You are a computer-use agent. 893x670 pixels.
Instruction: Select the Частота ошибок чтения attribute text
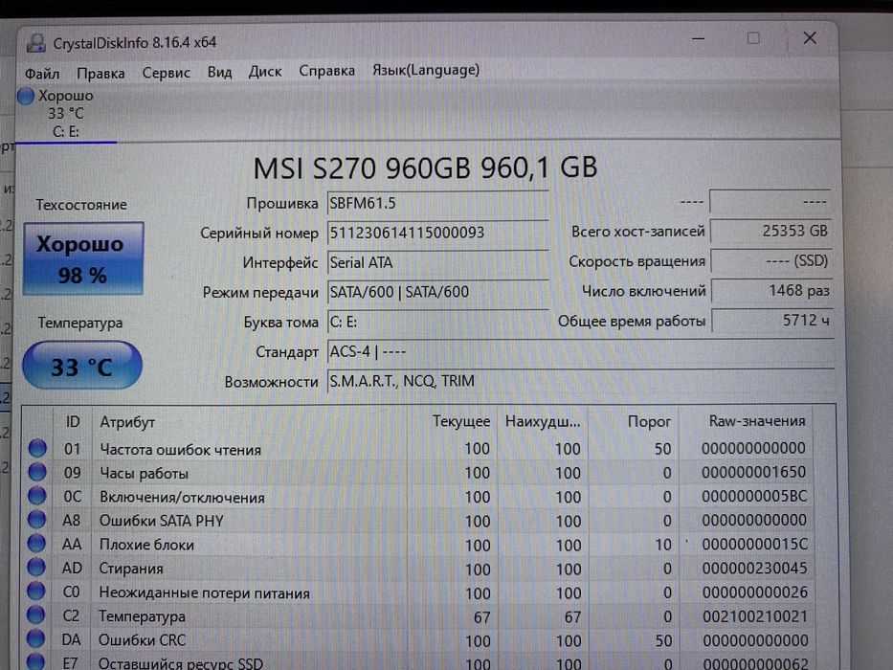(181, 450)
